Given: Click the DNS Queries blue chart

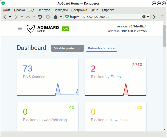Looking at the screenshot, I should 48,89.
